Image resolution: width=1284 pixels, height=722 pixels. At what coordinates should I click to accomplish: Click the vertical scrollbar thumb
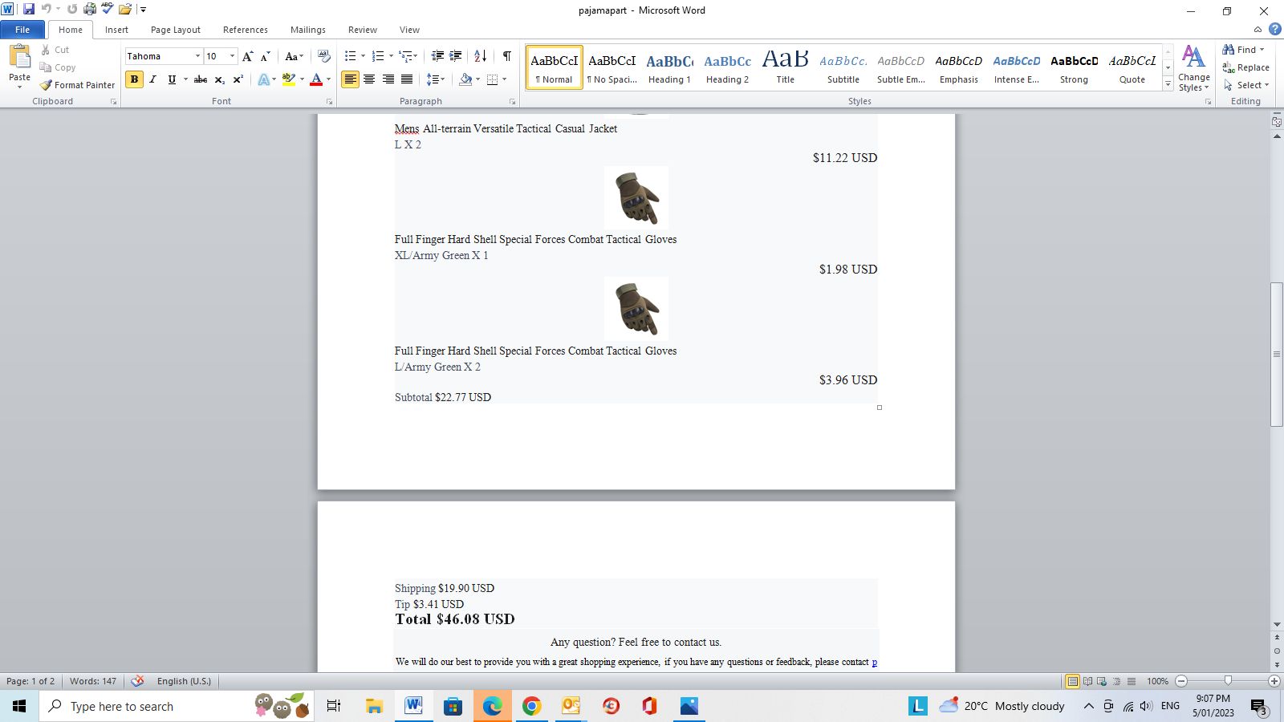click(1277, 355)
